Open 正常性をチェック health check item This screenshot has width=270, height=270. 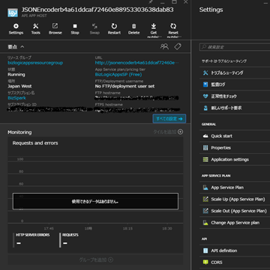click(x=235, y=96)
